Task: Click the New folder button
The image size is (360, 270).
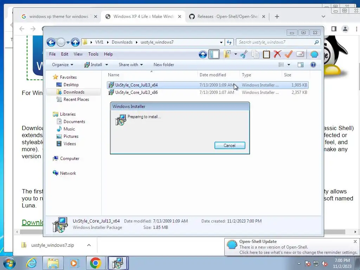Action: (164, 65)
